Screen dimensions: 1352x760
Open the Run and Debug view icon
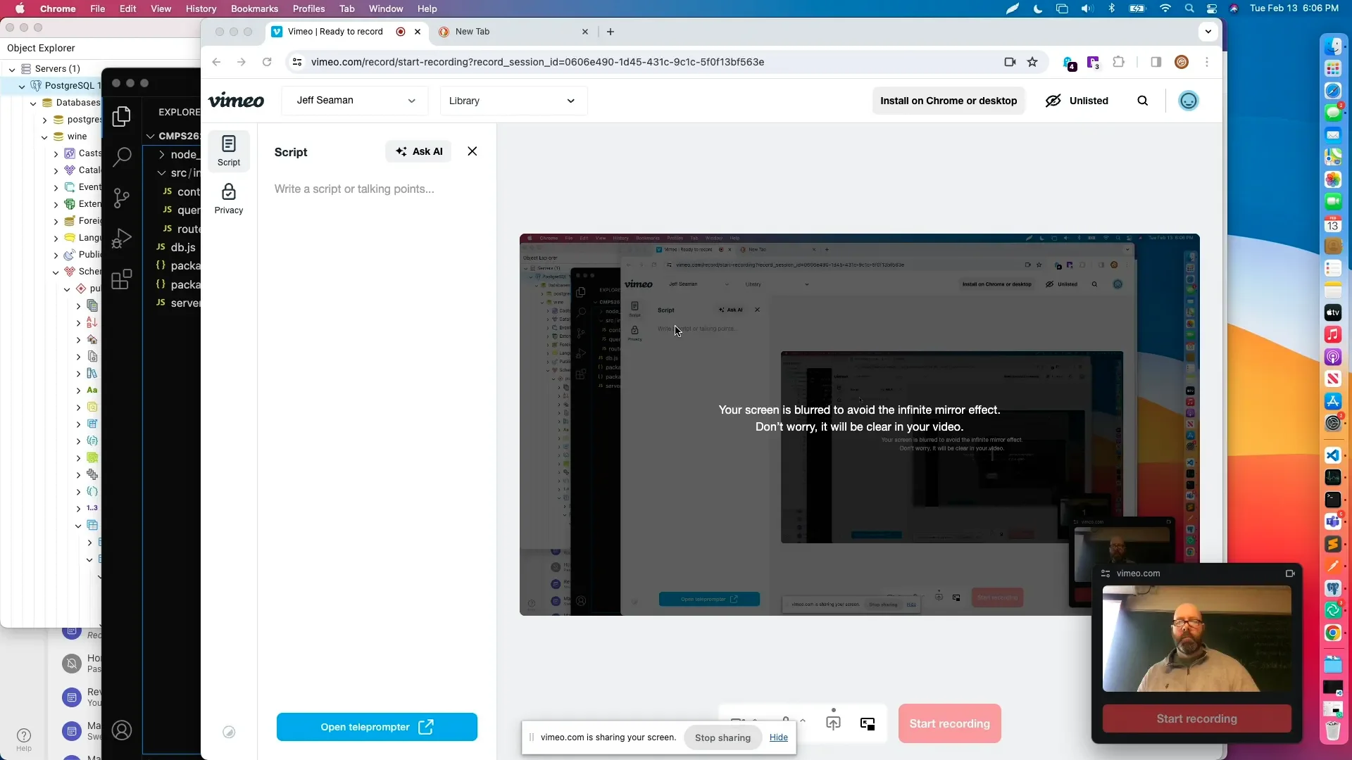pos(121,239)
